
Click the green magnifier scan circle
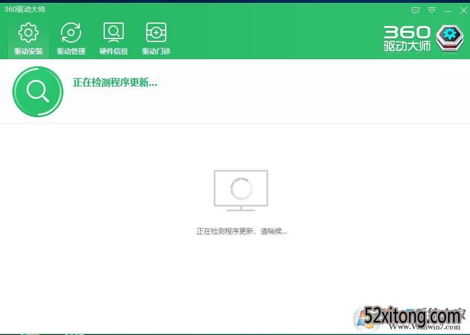[38, 92]
